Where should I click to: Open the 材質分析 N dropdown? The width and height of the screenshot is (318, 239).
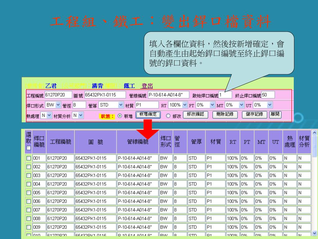coord(78,115)
